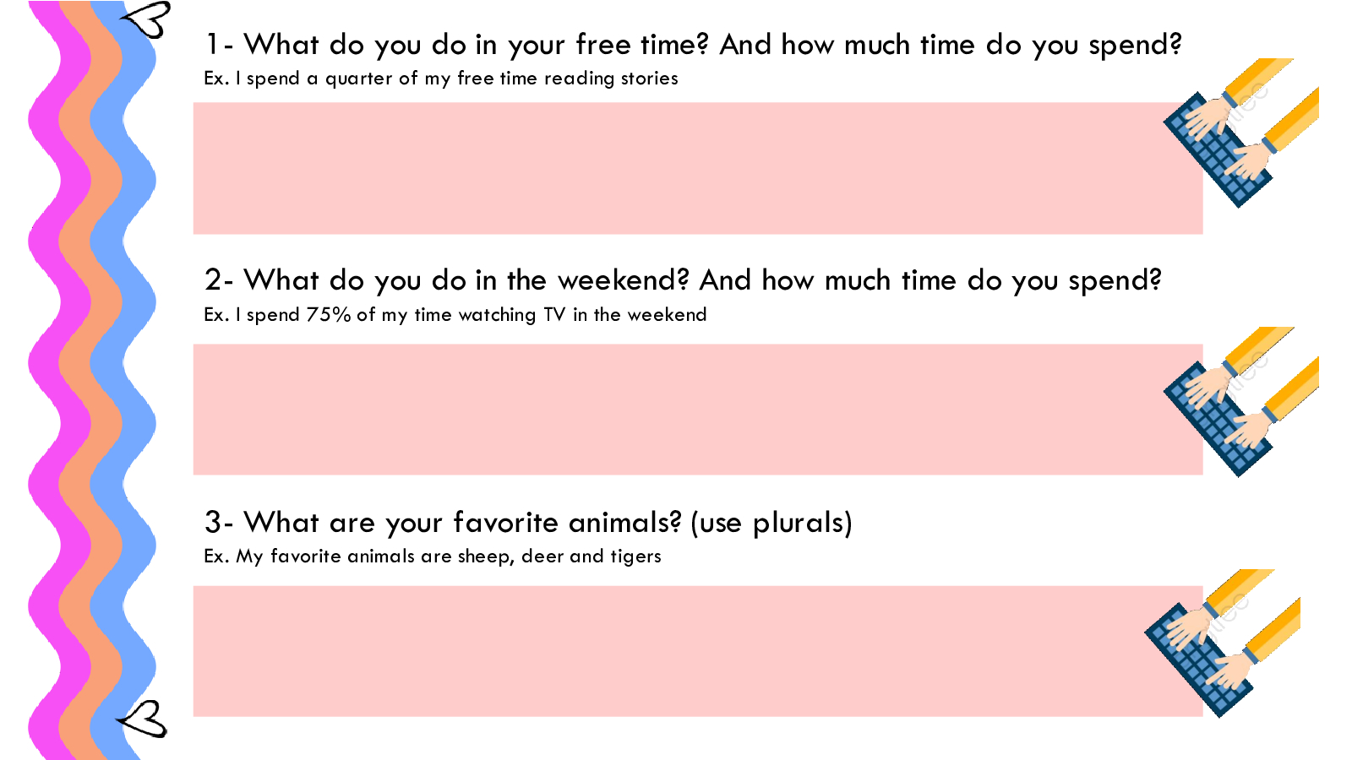Click the heart doodle at the top left
Image resolution: width=1352 pixels, height=760 pixels.
click(x=149, y=19)
